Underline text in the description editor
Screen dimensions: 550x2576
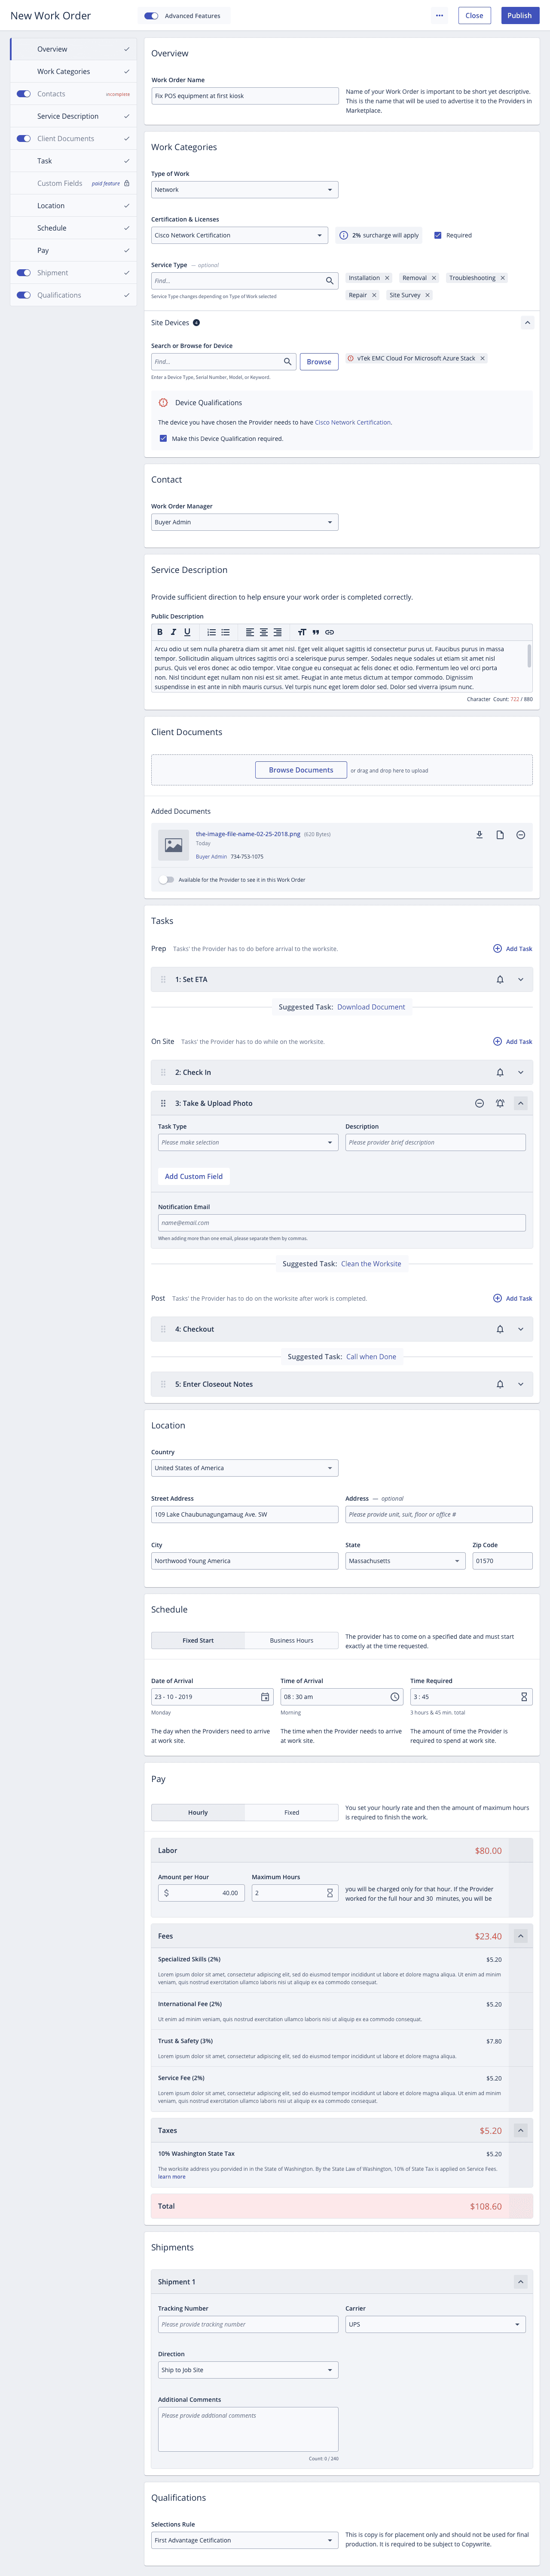coord(186,632)
